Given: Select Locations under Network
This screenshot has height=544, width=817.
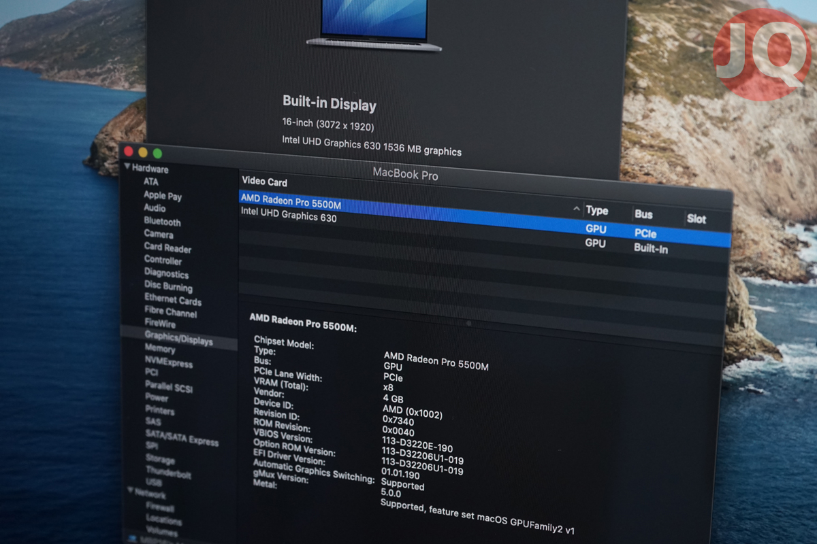Looking at the screenshot, I should 163,521.
